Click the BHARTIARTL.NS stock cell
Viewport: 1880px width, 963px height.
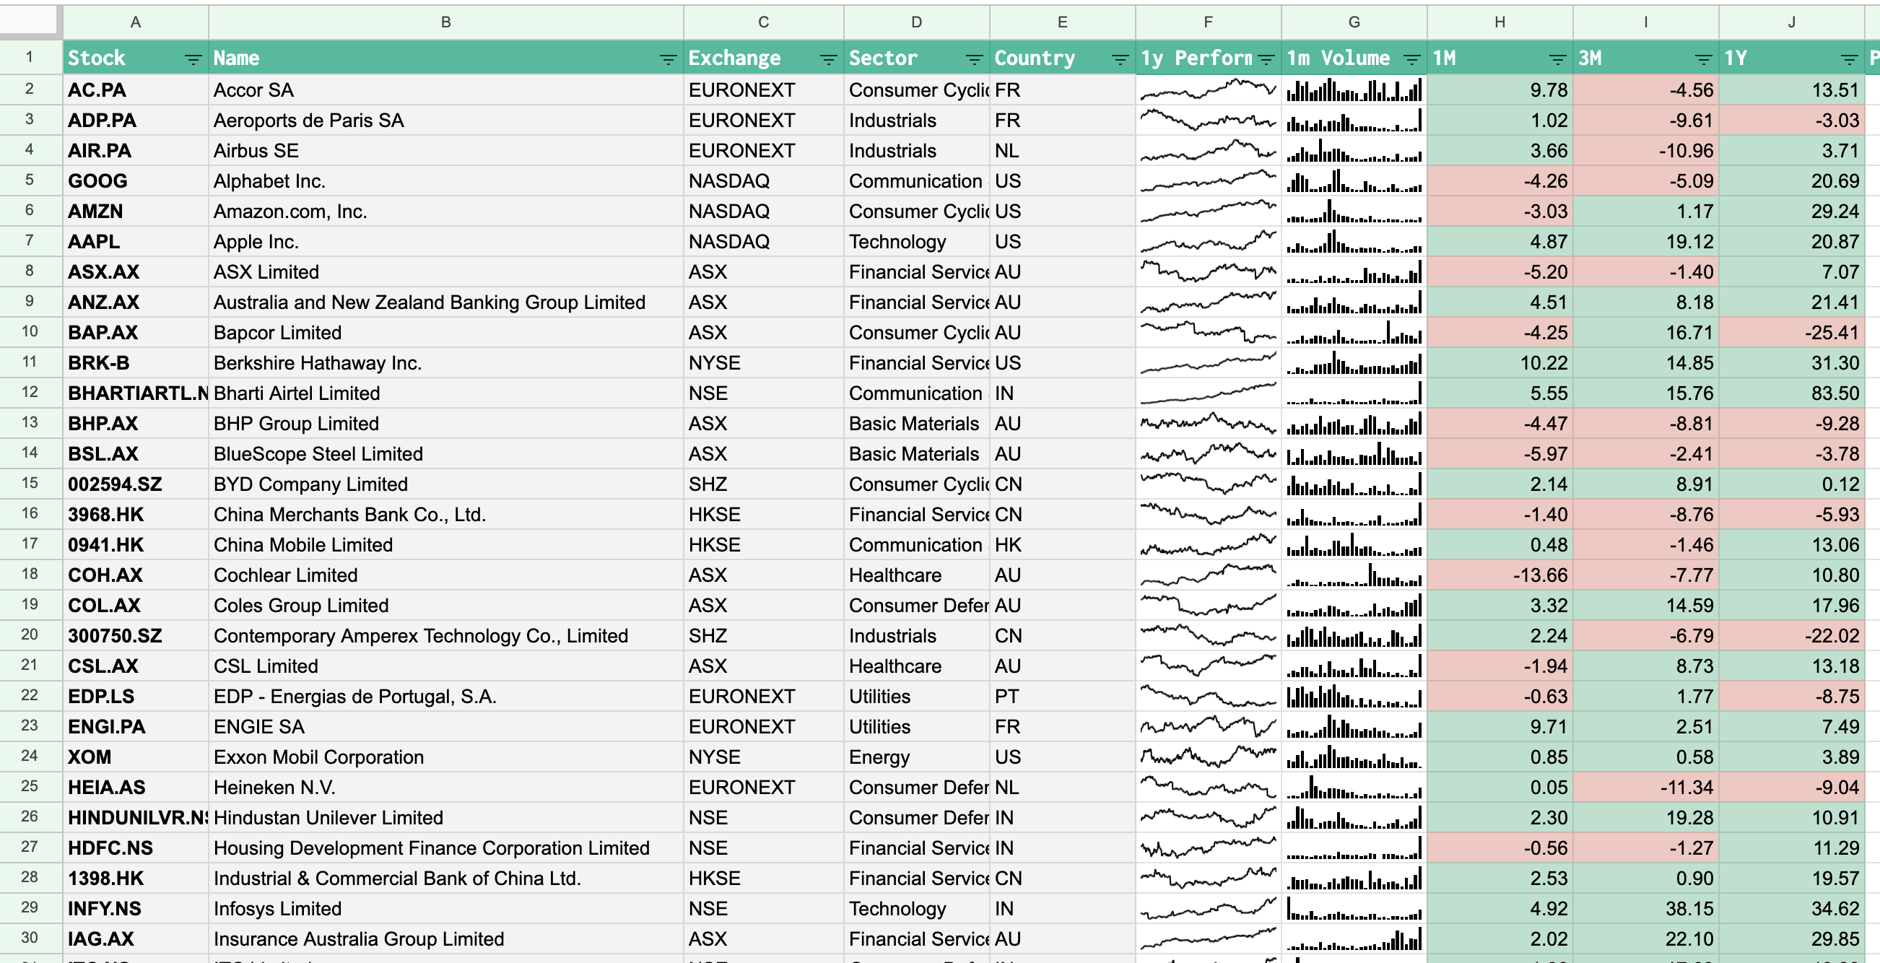[x=136, y=393]
